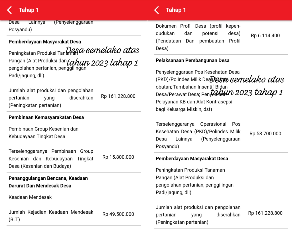Tap the Rp 49.500.000 BLT amount
The height and width of the screenshot is (231, 292).
point(118,214)
